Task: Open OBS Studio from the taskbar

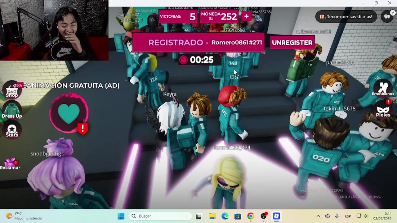Action: point(264,216)
